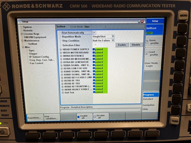191x143 pixels.
Task: Click the hardware TASKS key
Action: [x=175, y=121]
